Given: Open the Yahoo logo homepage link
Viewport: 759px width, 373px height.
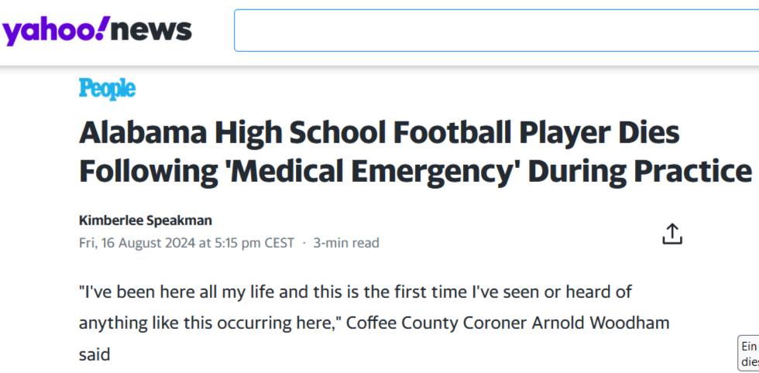Looking at the screenshot, I should pyautogui.click(x=97, y=31).
